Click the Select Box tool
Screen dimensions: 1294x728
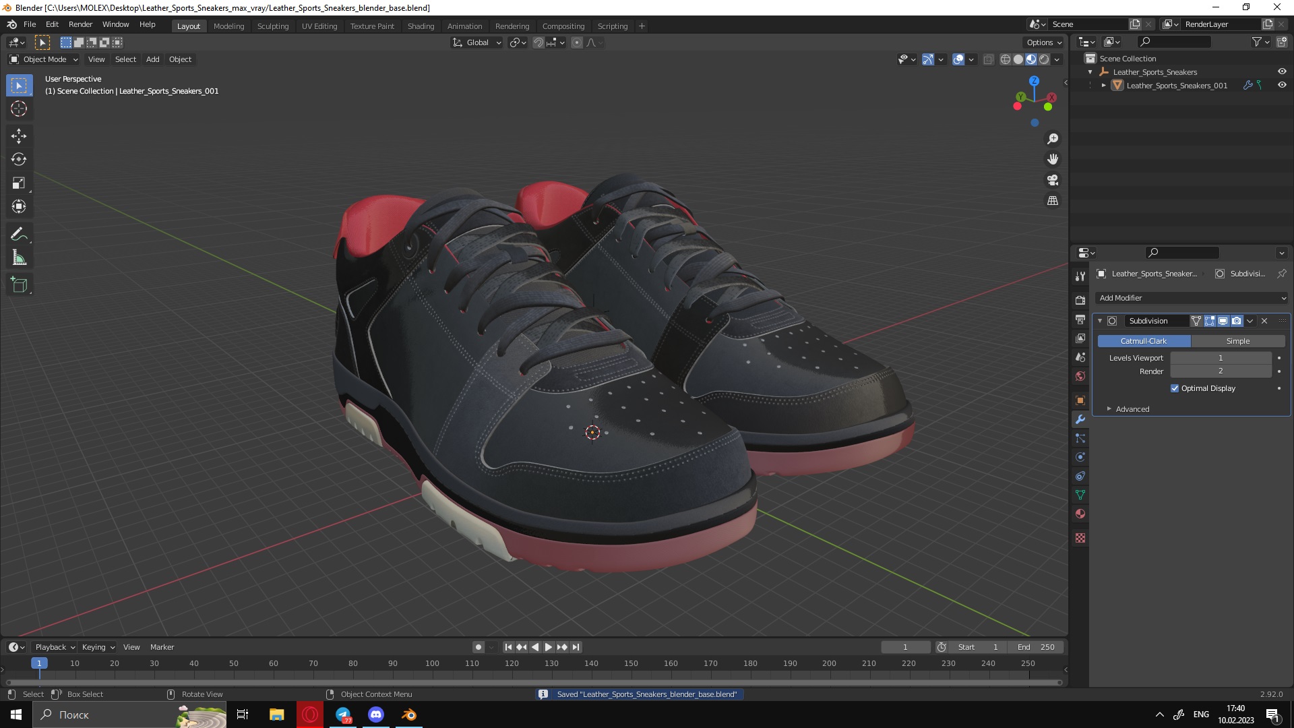coord(19,86)
